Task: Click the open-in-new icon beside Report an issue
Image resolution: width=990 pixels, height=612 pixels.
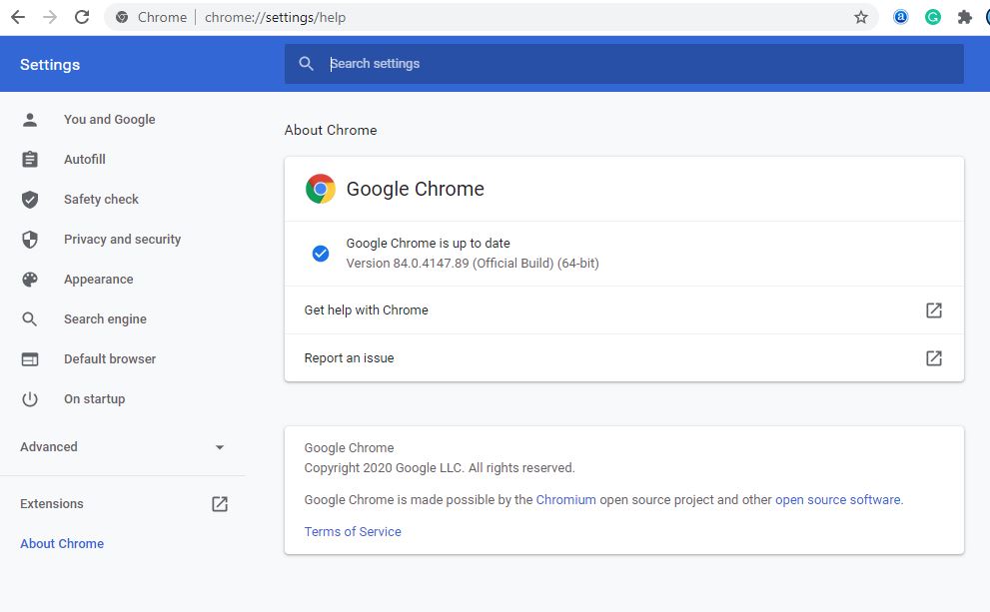Action: [933, 357]
